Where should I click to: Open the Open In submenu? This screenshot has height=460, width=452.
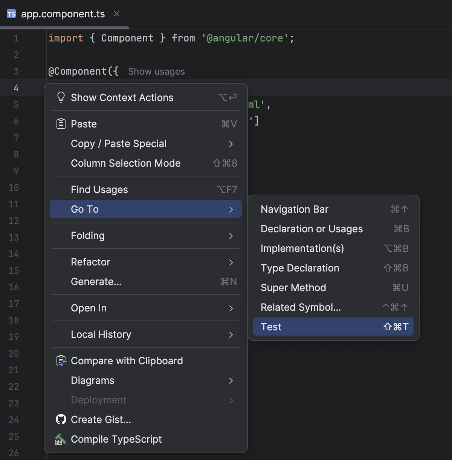point(146,308)
